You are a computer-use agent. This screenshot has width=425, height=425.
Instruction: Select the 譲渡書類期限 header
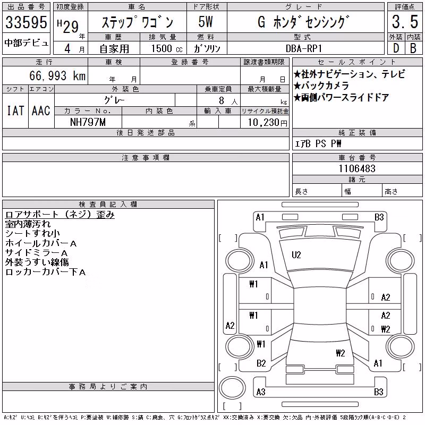[x=264, y=62]
